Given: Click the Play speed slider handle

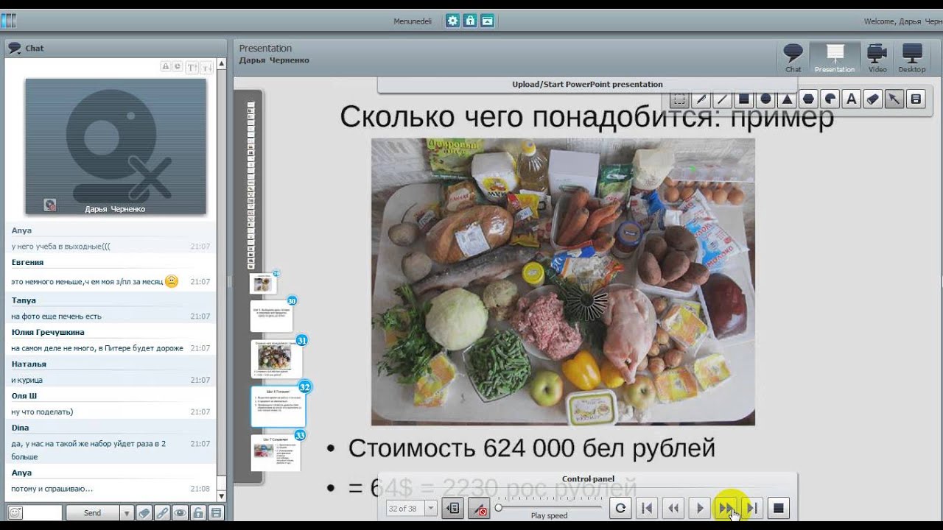Looking at the screenshot, I should (x=499, y=507).
